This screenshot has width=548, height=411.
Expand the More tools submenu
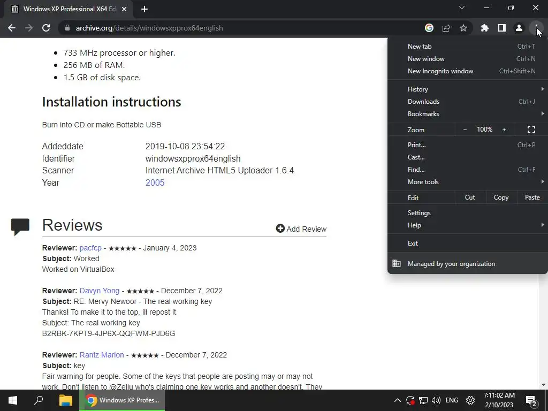(x=468, y=182)
